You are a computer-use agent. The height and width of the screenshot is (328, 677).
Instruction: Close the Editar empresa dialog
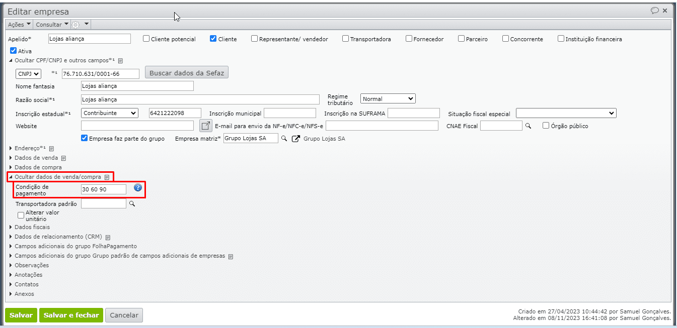coord(665,11)
